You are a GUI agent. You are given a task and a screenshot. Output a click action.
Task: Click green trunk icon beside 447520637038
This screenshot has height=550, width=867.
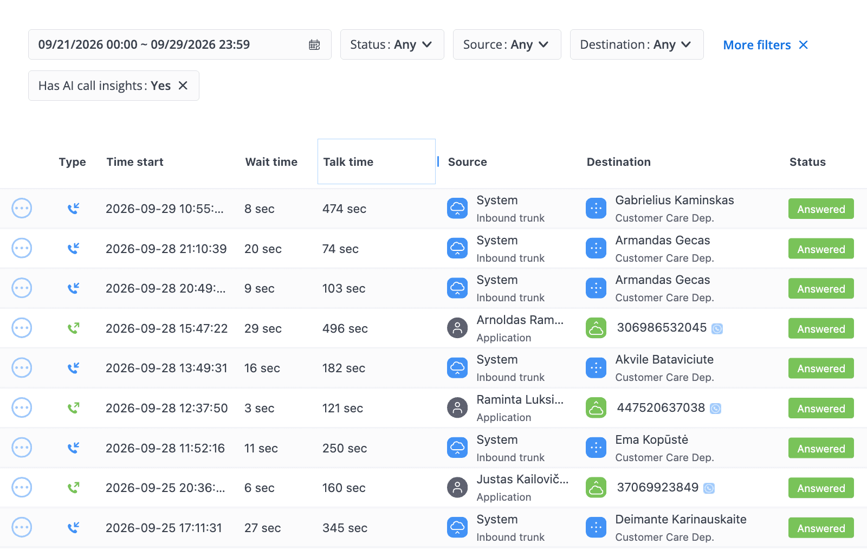596,407
